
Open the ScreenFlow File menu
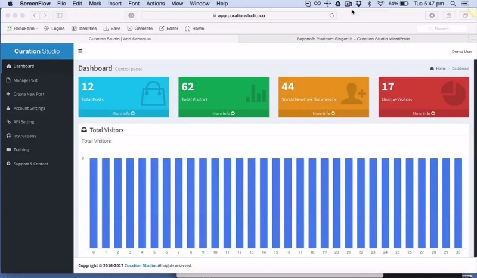click(x=61, y=4)
